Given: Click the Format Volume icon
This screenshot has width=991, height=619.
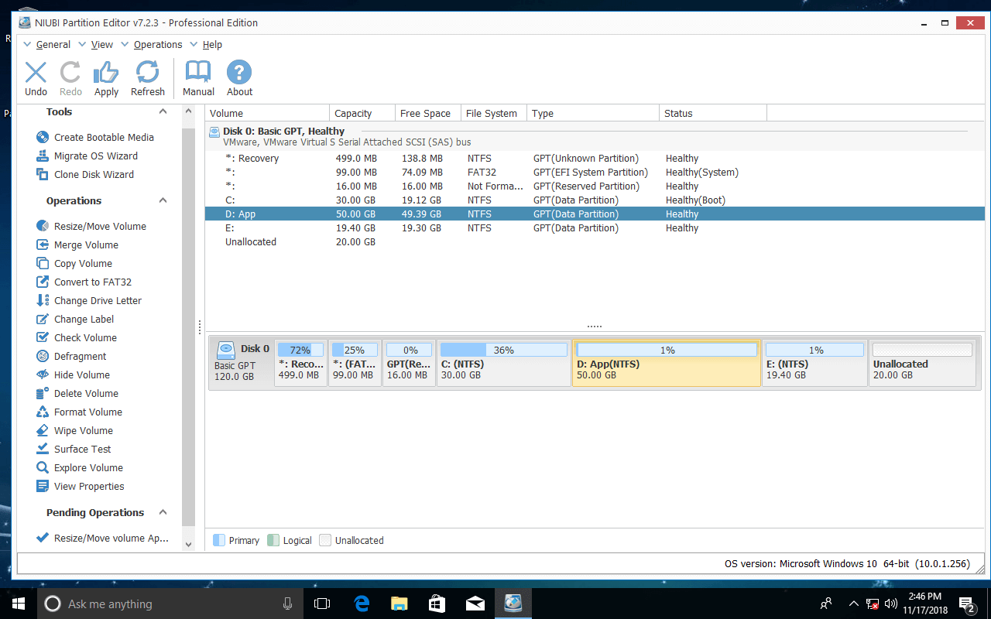Looking at the screenshot, I should click(43, 412).
